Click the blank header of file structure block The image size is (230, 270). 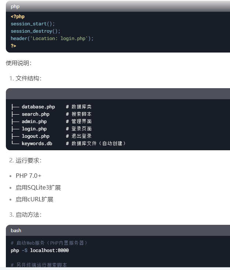(118, 94)
